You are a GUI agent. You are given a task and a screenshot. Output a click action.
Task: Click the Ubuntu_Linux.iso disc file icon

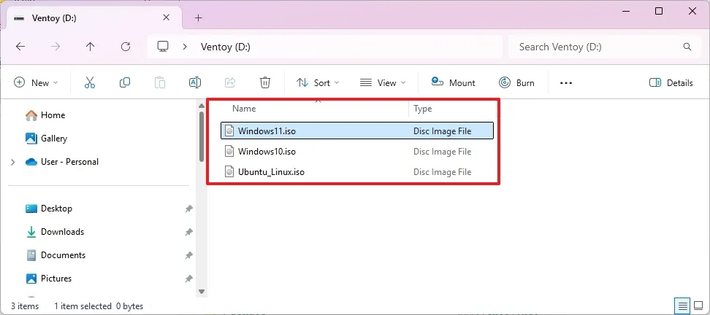click(230, 172)
